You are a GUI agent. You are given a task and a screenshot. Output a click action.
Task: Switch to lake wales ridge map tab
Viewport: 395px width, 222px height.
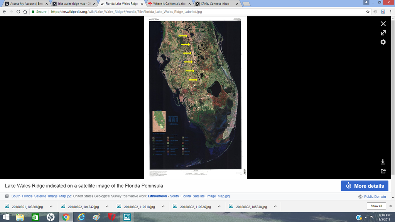coord(73,4)
